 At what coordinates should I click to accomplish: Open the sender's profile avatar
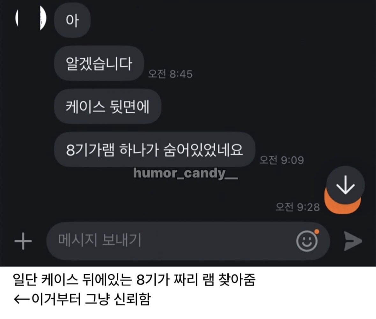(x=31, y=18)
